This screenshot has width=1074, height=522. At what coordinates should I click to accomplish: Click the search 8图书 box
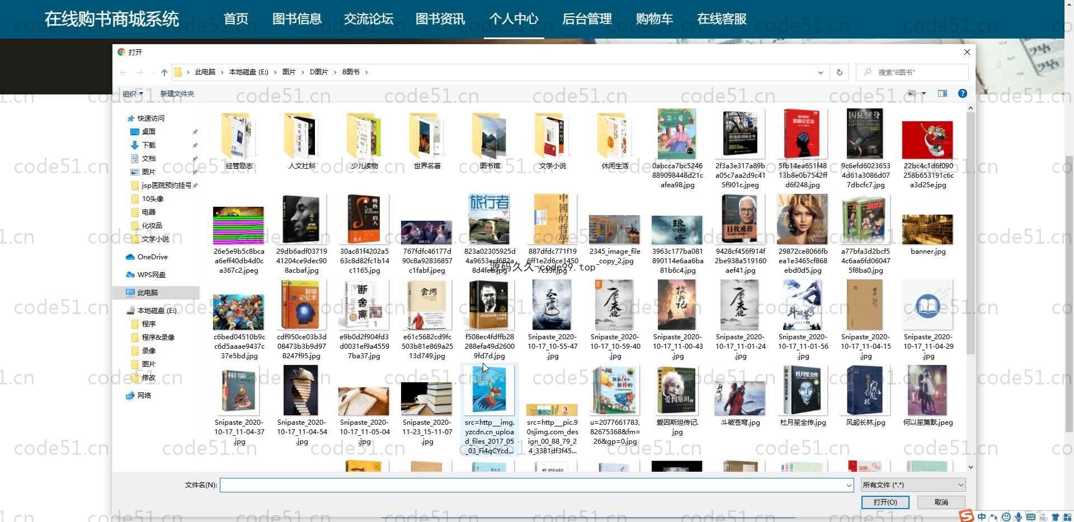912,72
